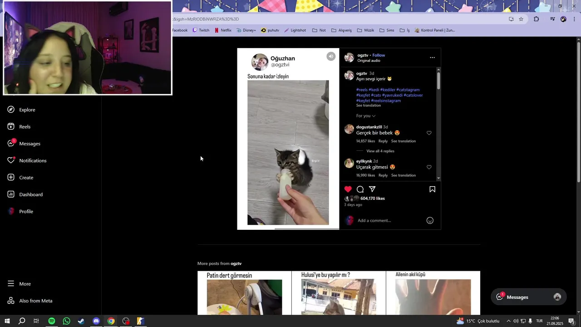The height and width of the screenshot is (327, 581).
Task: Open Chrome extensions puzzle icon
Action: [x=537, y=19]
